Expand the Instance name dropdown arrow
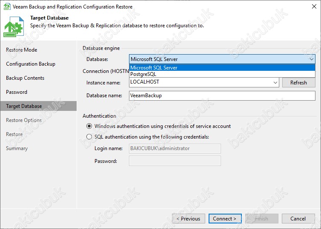 (275, 83)
